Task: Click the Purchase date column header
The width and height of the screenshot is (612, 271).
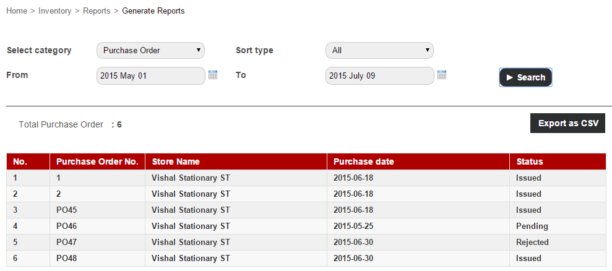Action: coord(418,161)
